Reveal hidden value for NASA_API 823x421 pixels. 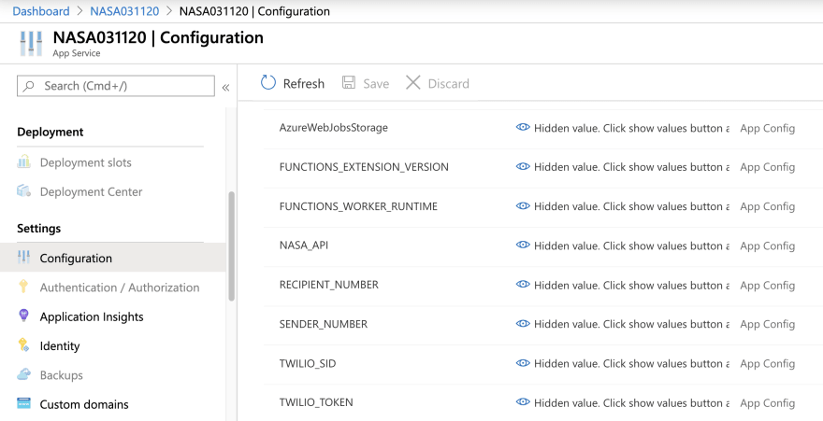pyautogui.click(x=523, y=246)
